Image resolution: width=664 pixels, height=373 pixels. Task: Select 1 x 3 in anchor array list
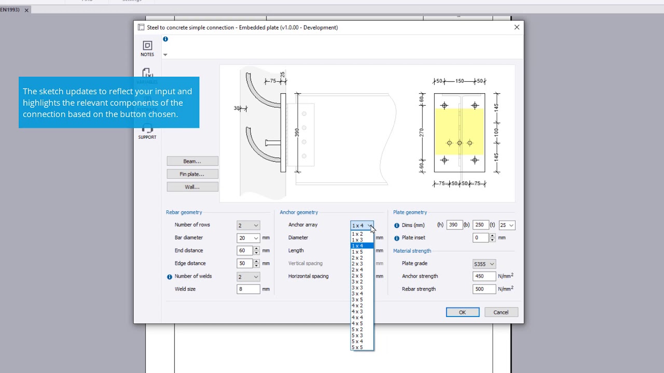362,240
